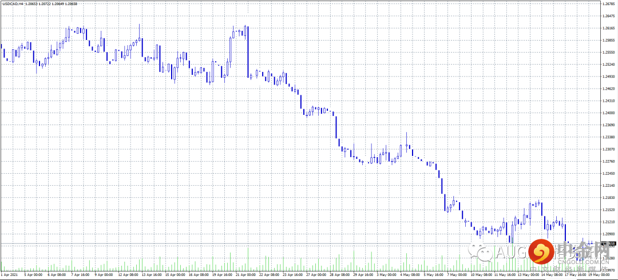Click the 3 May 00:00 time label

click(387, 274)
